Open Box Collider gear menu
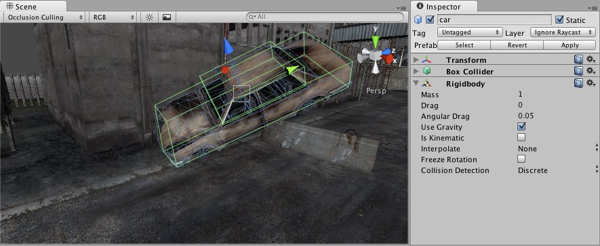Screen dimensions: 600x246 point(591,71)
